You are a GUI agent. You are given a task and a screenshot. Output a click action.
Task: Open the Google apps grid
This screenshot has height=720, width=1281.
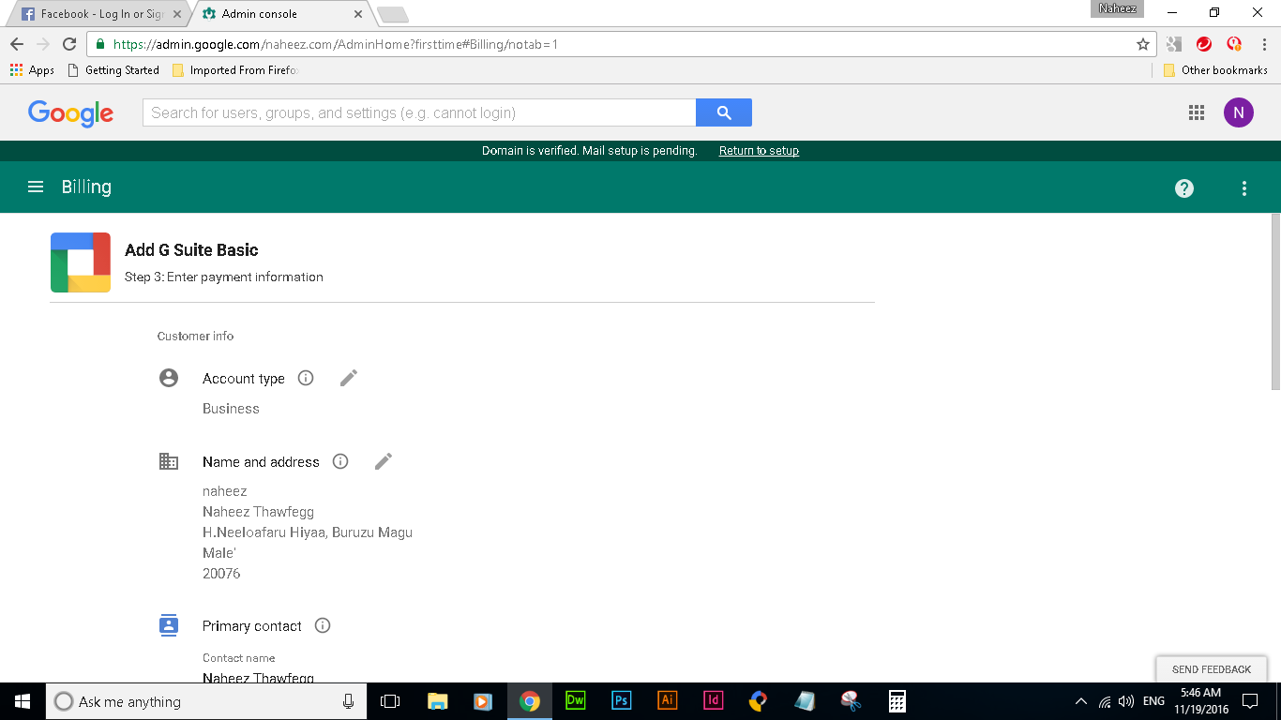(x=1197, y=112)
